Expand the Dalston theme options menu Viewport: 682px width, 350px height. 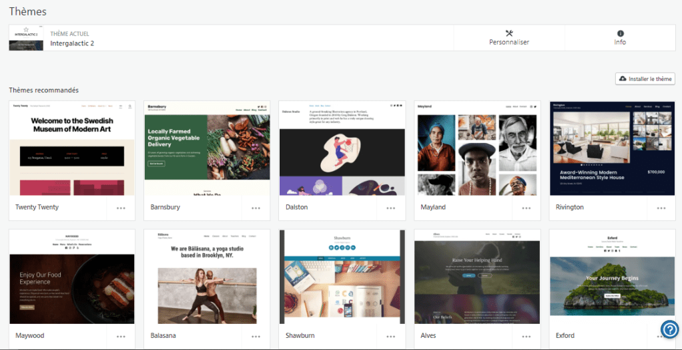[390, 208]
